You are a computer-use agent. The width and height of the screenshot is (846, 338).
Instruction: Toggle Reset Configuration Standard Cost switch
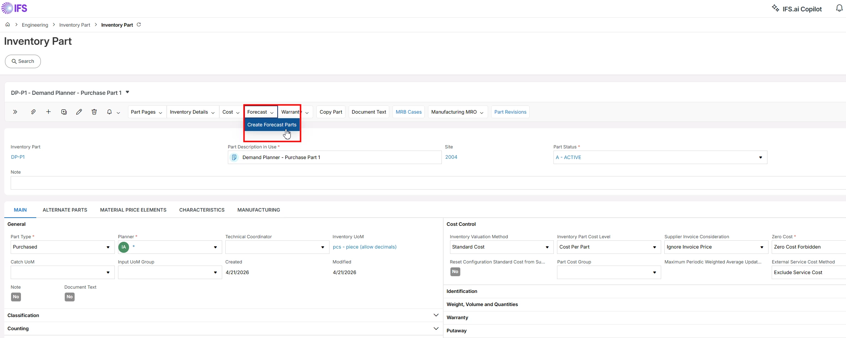tap(455, 272)
